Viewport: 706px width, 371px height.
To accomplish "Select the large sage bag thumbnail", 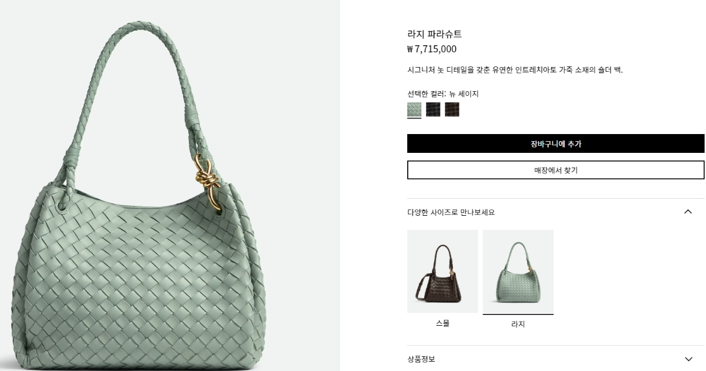I will [x=518, y=271].
